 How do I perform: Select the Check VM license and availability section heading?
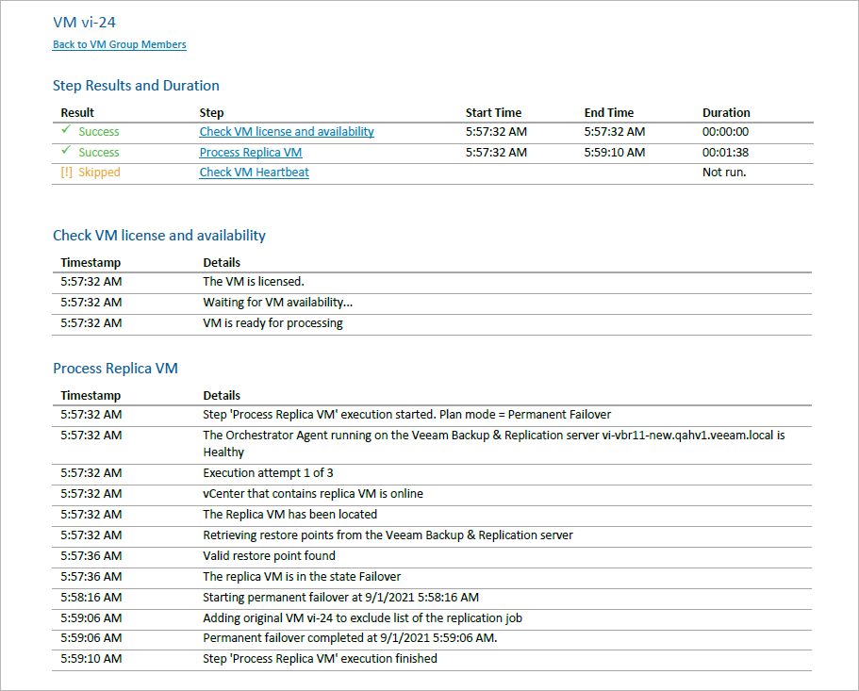point(159,236)
